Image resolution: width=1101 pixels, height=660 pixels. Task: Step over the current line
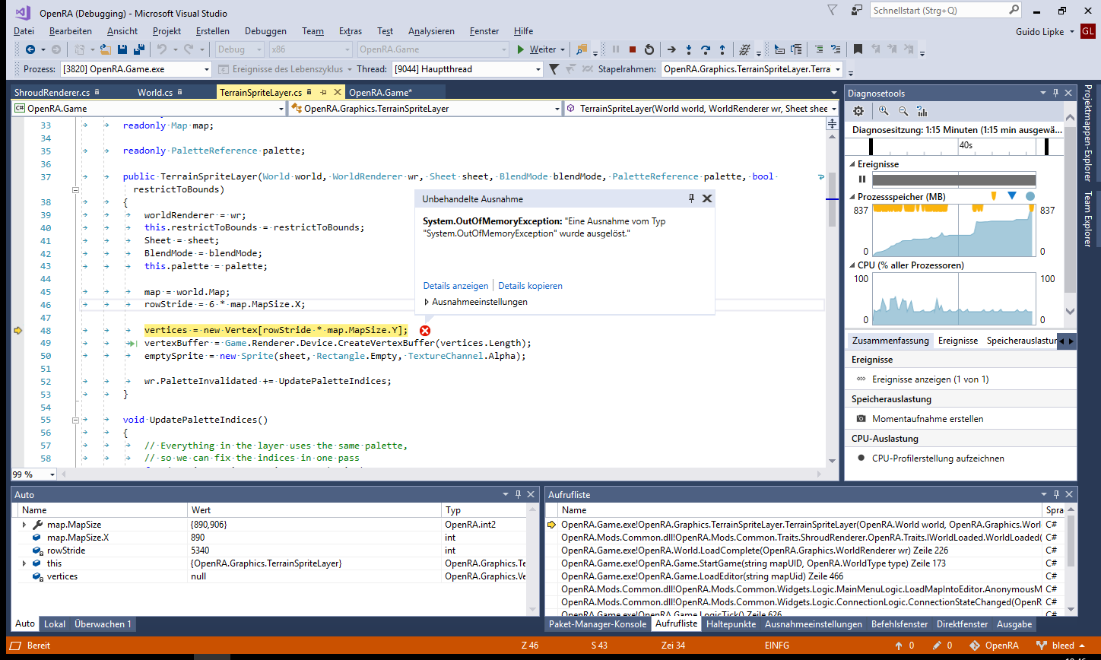[706, 49]
